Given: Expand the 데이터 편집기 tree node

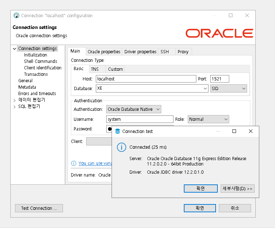Looking at the screenshot, I should coord(15,100).
